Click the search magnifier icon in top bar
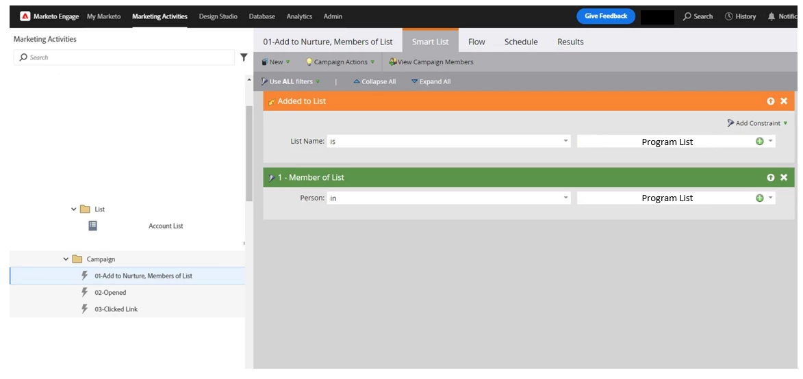The image size is (803, 379). point(687,16)
